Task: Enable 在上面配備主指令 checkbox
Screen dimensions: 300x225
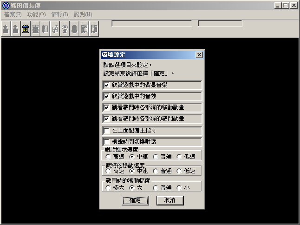Action: [106, 131]
